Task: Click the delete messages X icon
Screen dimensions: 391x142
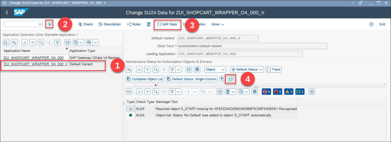Action: [x=312, y=92]
